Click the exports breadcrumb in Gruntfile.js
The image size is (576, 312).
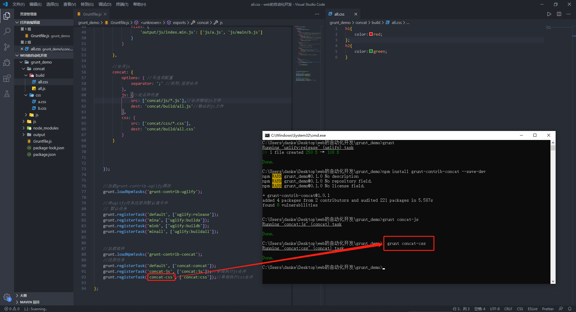tap(179, 22)
